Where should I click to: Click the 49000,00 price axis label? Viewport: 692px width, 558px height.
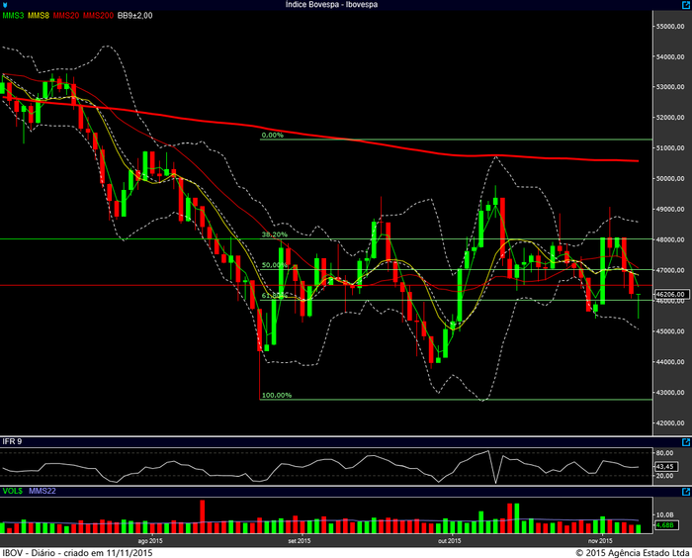coord(670,210)
